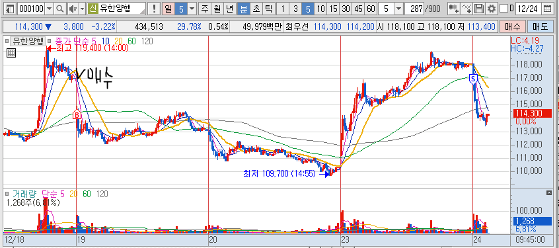
Task: Open interval value dropdown after 60 button
Action: pos(398,9)
